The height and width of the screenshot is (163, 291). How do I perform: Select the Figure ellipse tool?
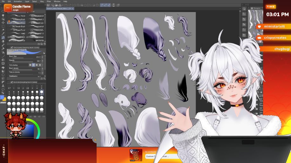(x=3, y=75)
